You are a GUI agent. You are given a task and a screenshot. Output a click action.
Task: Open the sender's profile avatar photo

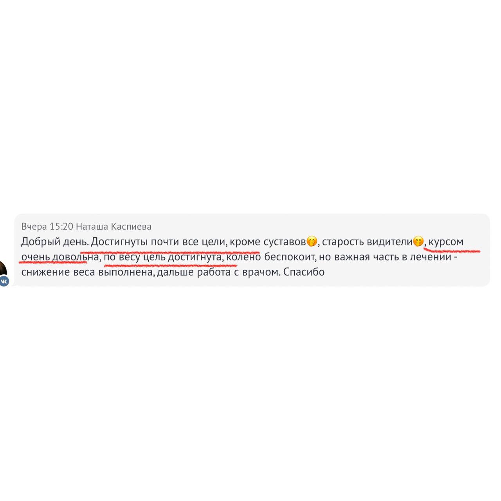(x=3, y=270)
